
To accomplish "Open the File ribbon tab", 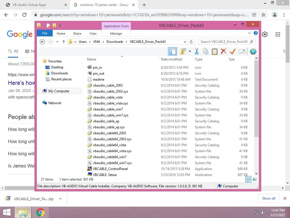I will coord(45,33).
